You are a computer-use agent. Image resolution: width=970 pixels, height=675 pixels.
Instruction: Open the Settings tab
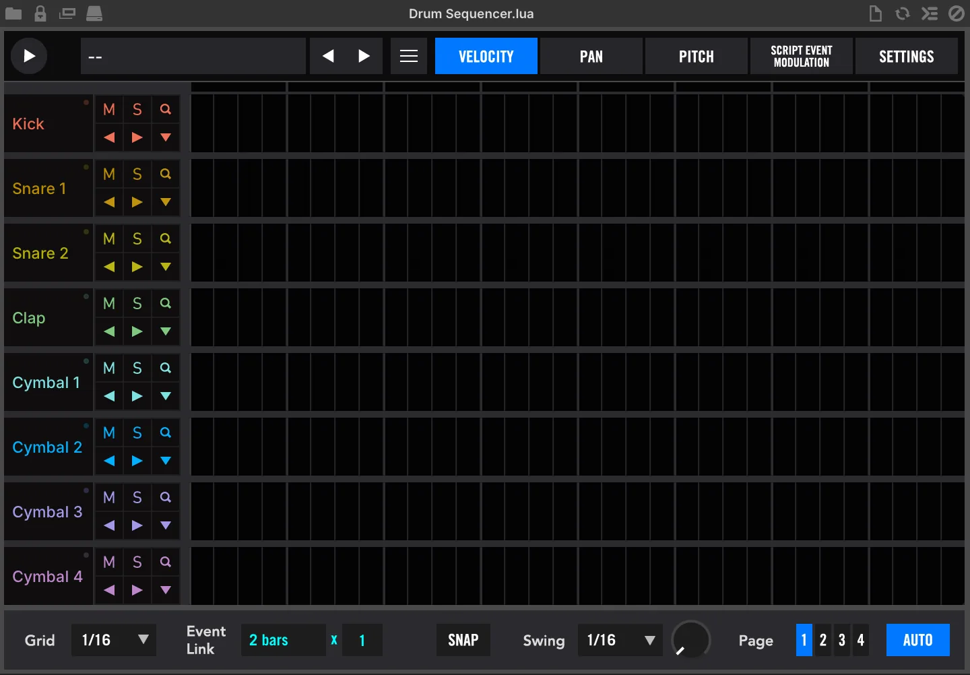[x=907, y=56]
